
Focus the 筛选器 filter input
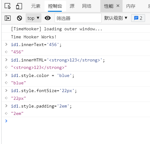click(78, 18)
